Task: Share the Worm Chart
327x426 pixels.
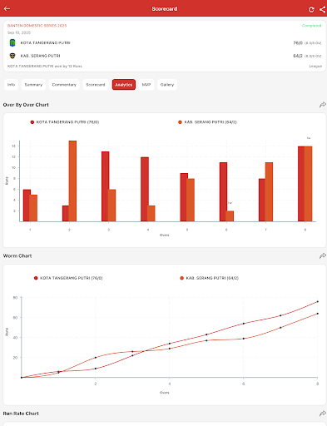Action: coord(322,255)
